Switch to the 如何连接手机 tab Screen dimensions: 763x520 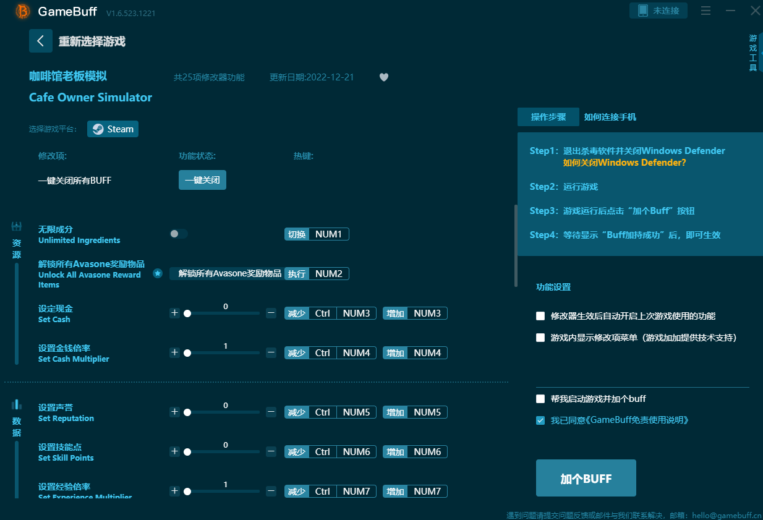[x=610, y=117]
